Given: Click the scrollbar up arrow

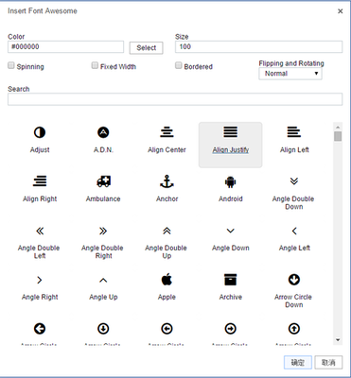Looking at the screenshot, I should (x=338, y=127).
